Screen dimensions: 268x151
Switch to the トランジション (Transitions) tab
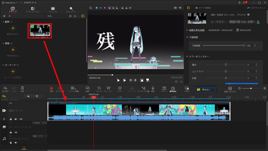(x=33, y=10)
